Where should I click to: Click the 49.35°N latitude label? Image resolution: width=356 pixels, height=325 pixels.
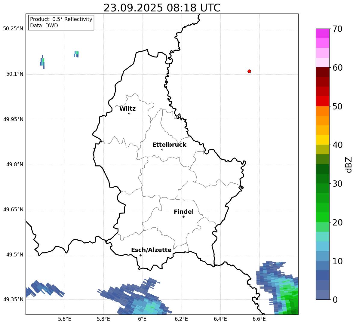click(13, 299)
